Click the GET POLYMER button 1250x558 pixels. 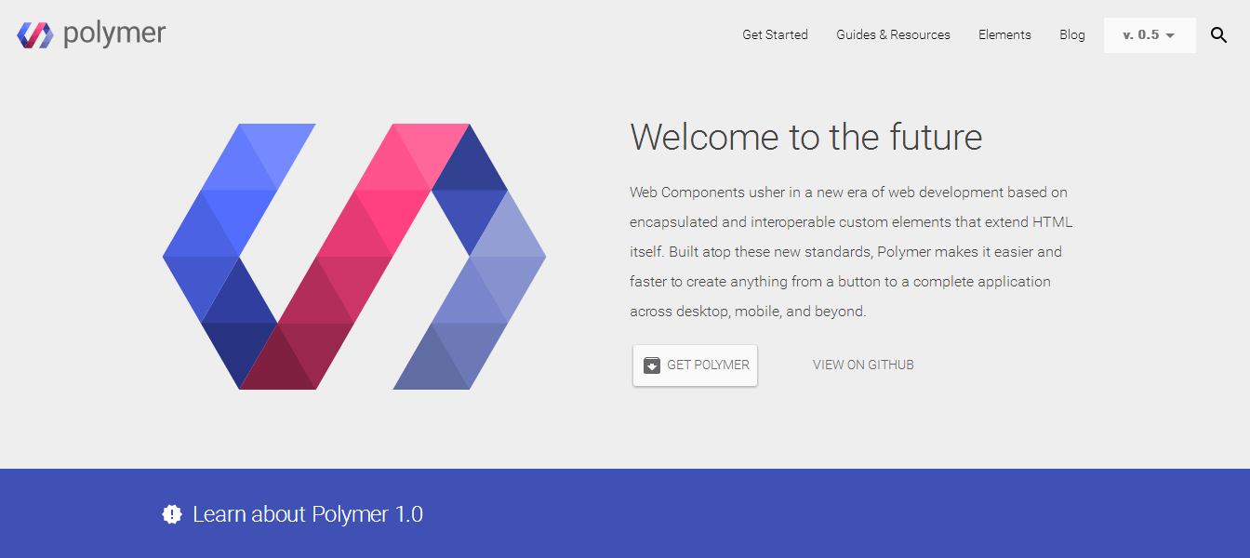(x=695, y=365)
